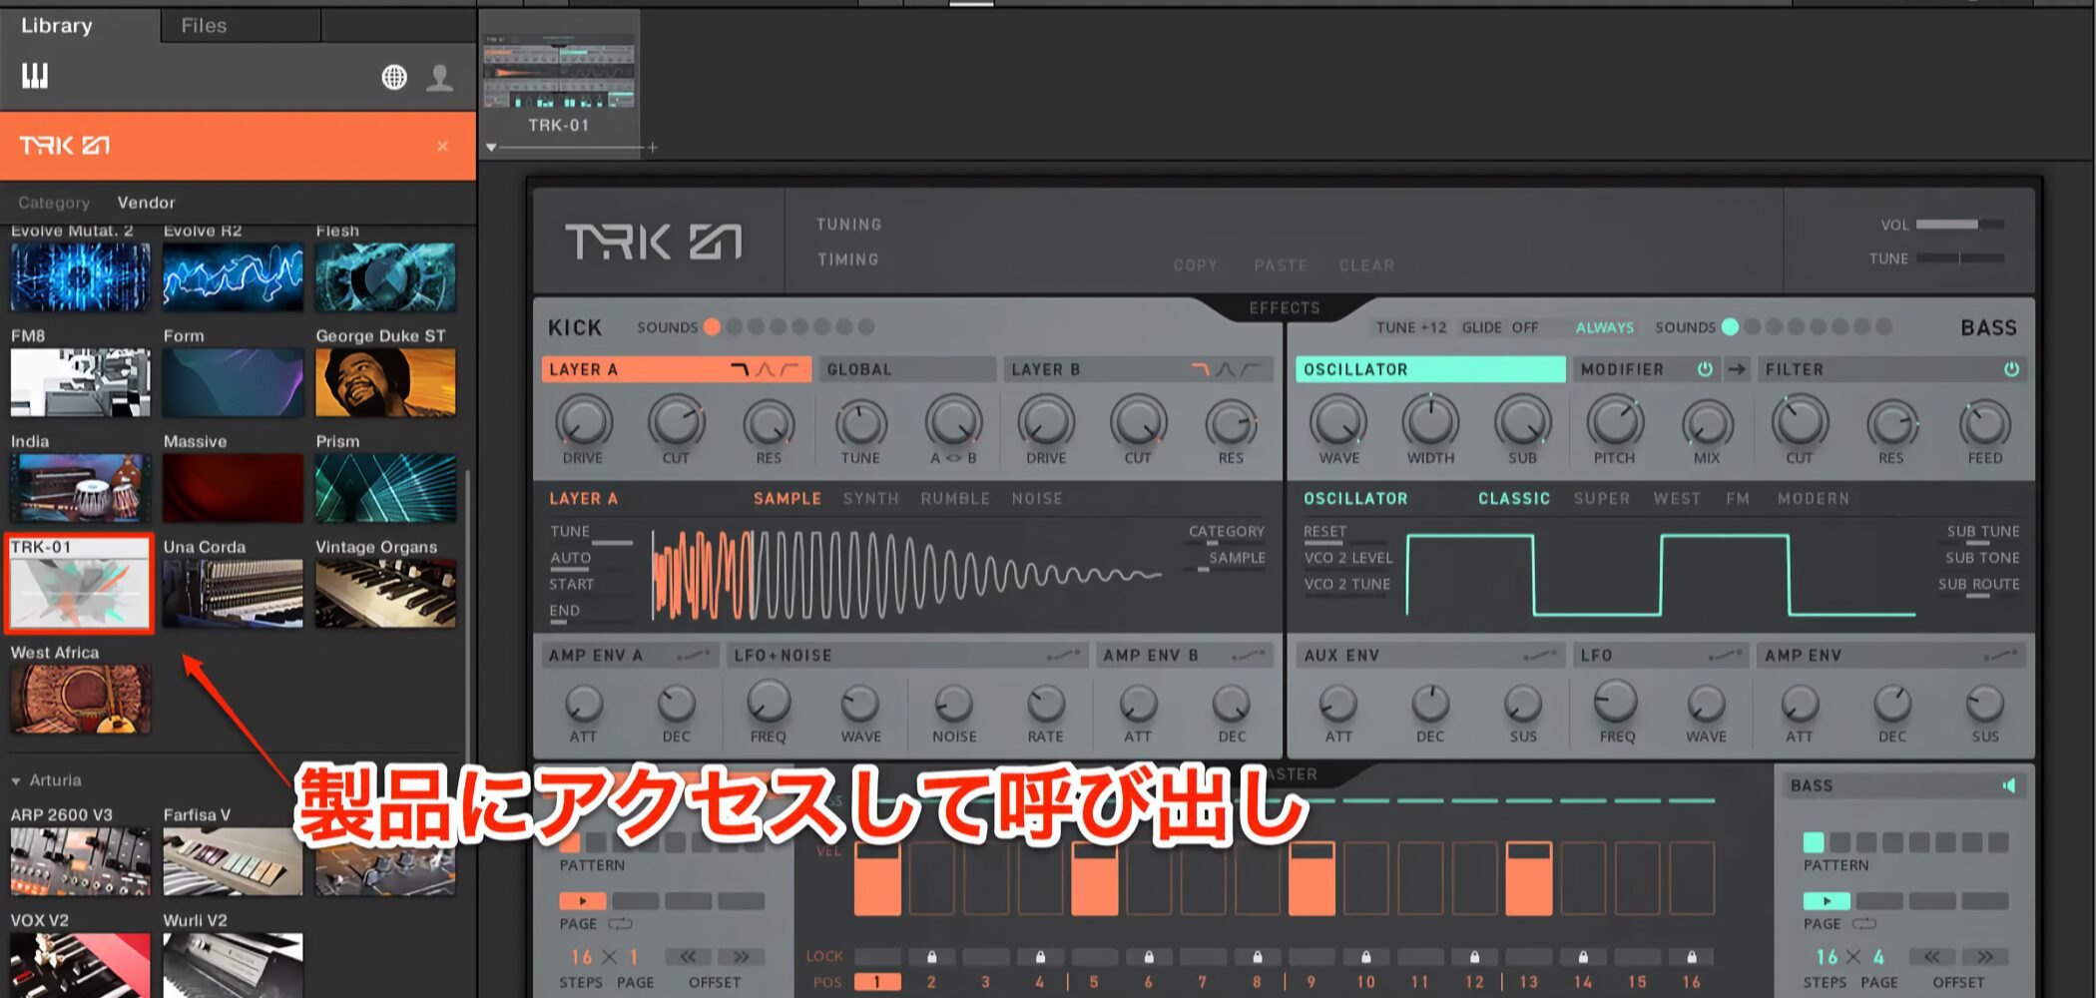Select the instruments keyboard icon in Library

(35, 76)
